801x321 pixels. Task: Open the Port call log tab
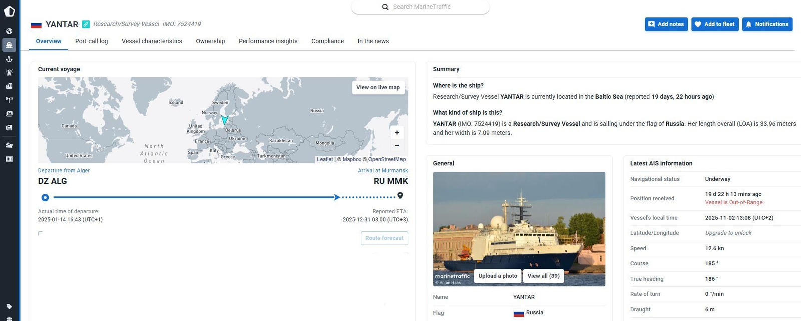pyautogui.click(x=92, y=41)
